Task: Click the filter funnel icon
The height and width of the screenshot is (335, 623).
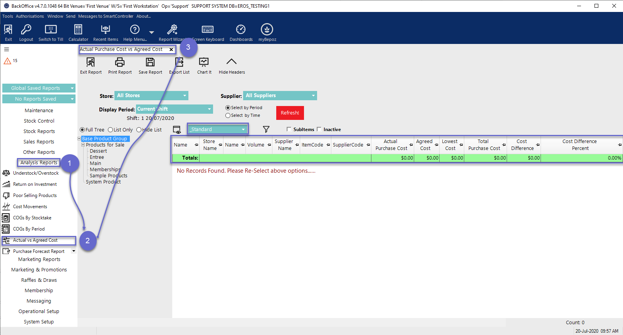Action: (x=266, y=130)
